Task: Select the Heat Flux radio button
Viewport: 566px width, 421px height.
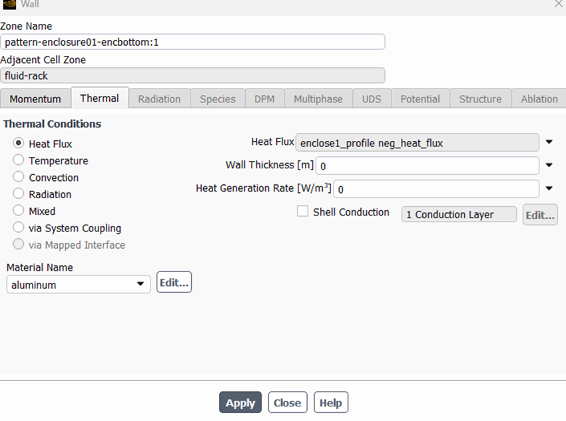Action: tap(19, 144)
